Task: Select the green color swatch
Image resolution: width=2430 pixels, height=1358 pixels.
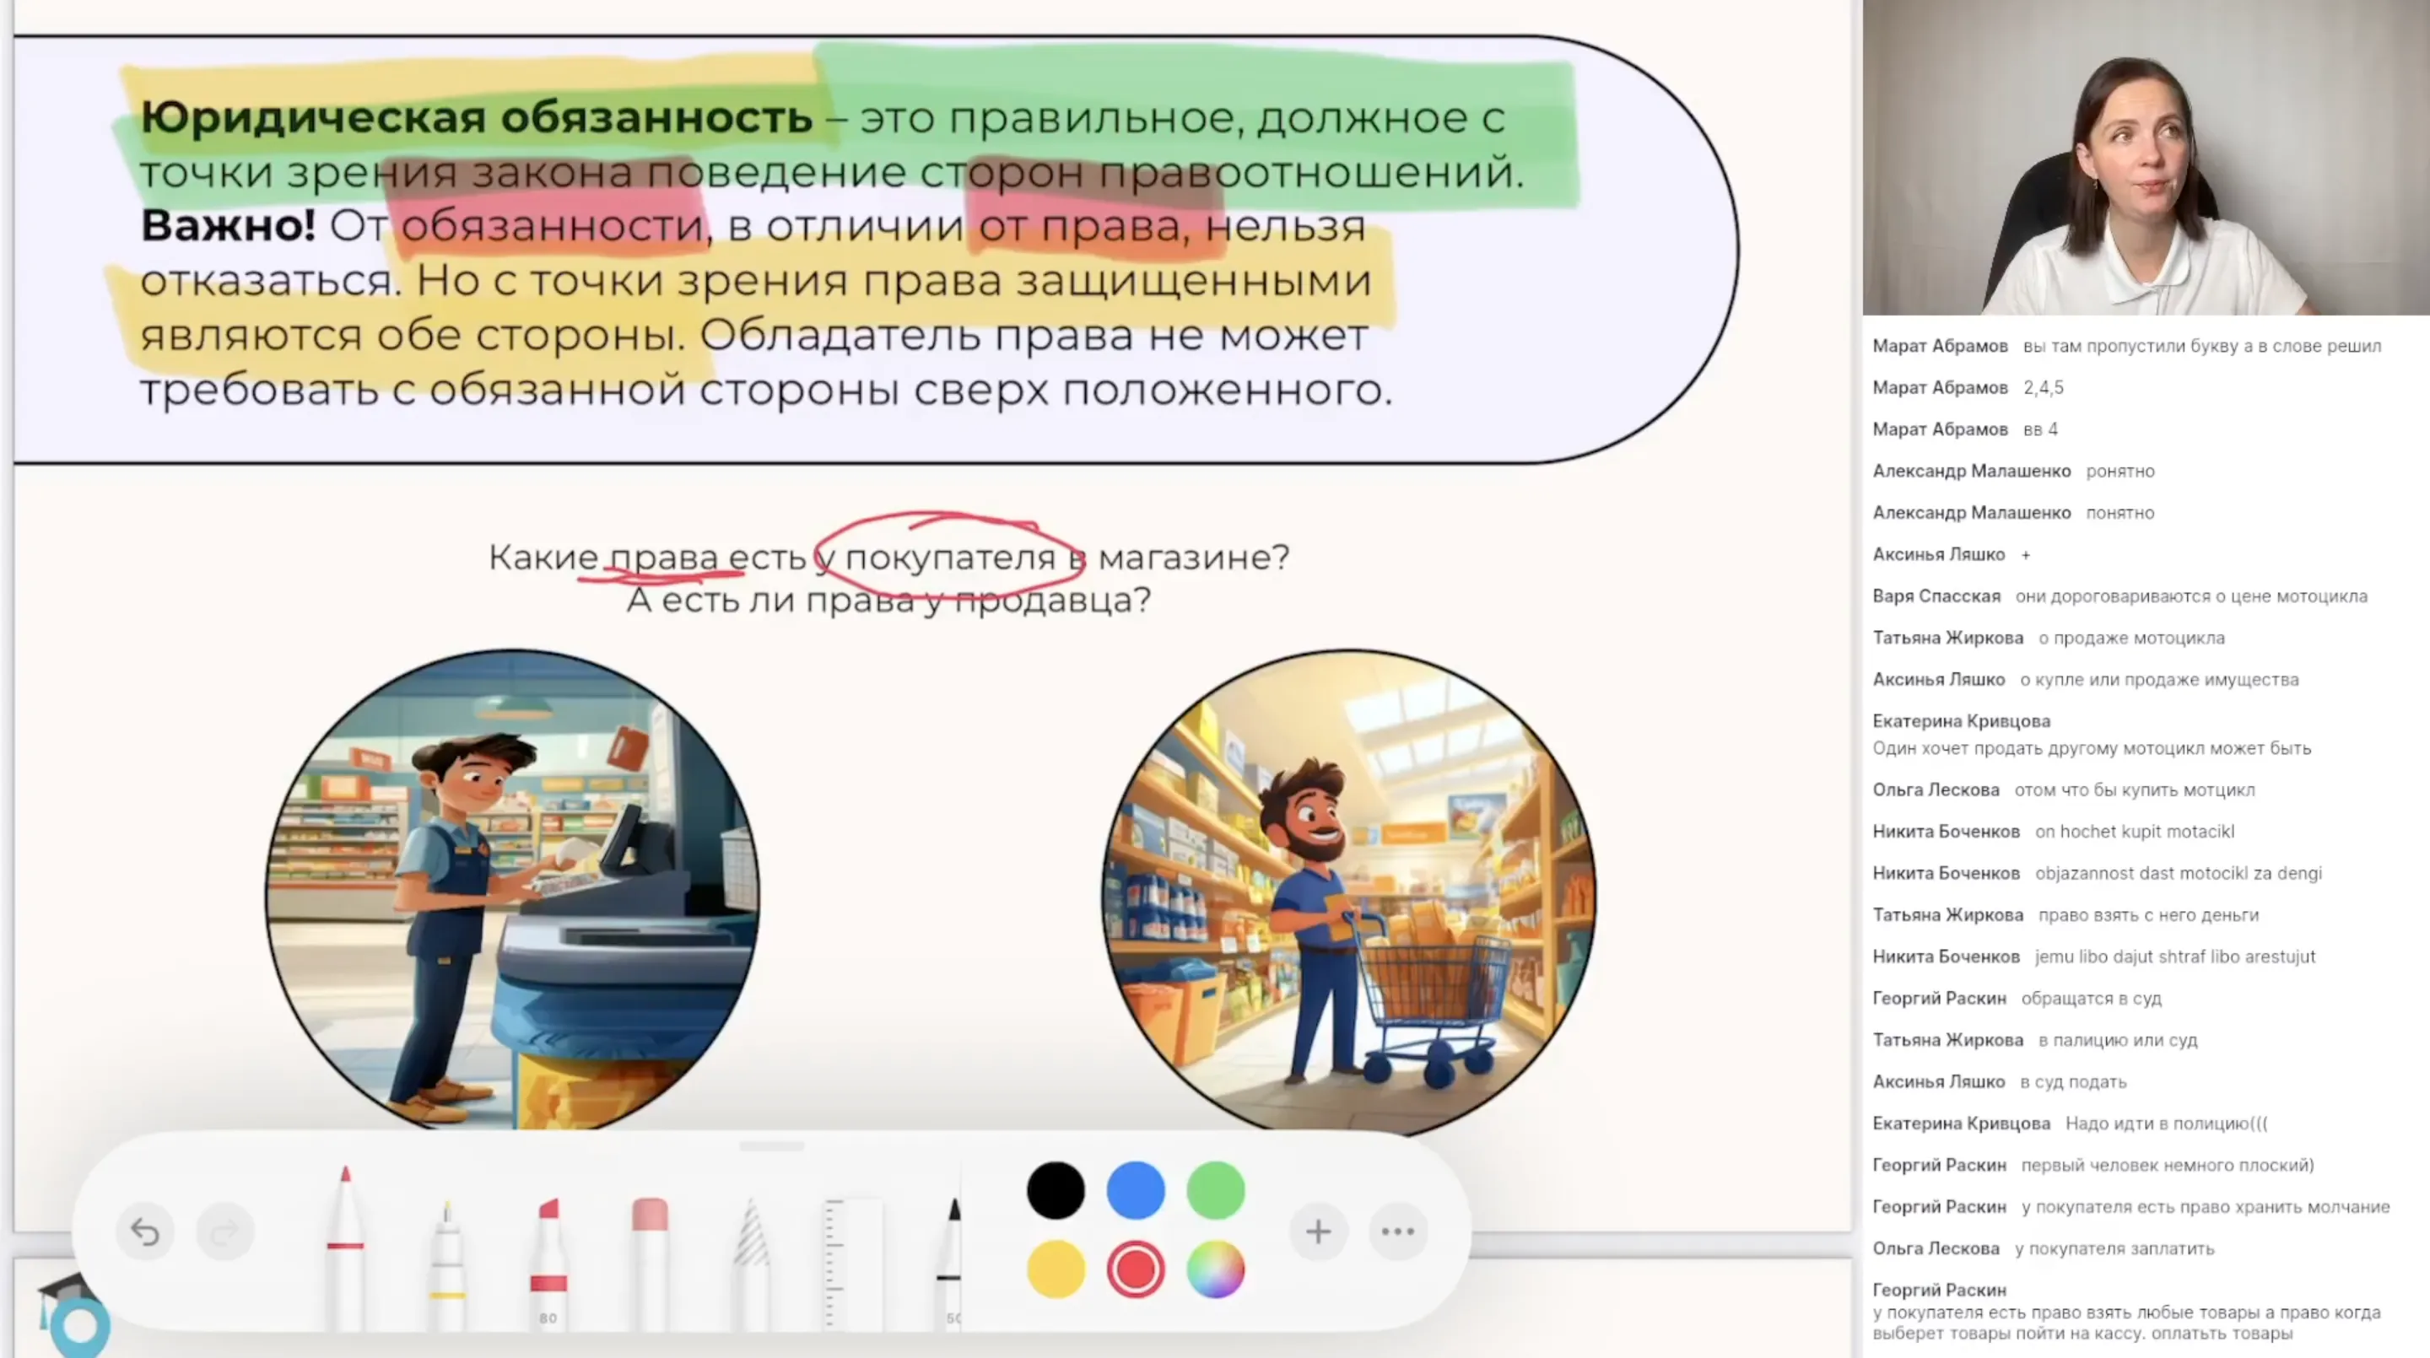Action: (1215, 1190)
